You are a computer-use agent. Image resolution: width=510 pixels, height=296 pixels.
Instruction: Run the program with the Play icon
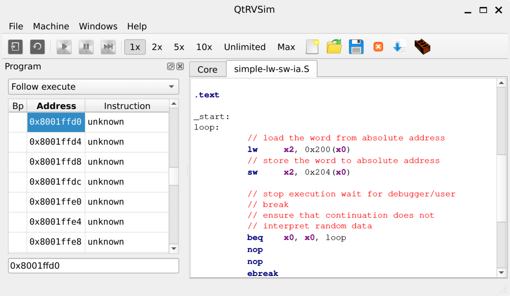click(x=64, y=47)
